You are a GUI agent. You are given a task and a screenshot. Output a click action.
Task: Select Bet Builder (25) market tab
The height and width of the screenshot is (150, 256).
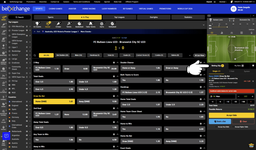62,55
